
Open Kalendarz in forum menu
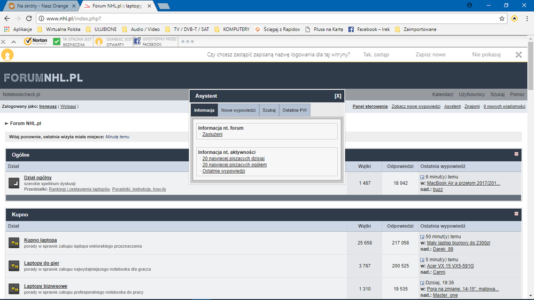click(x=443, y=94)
